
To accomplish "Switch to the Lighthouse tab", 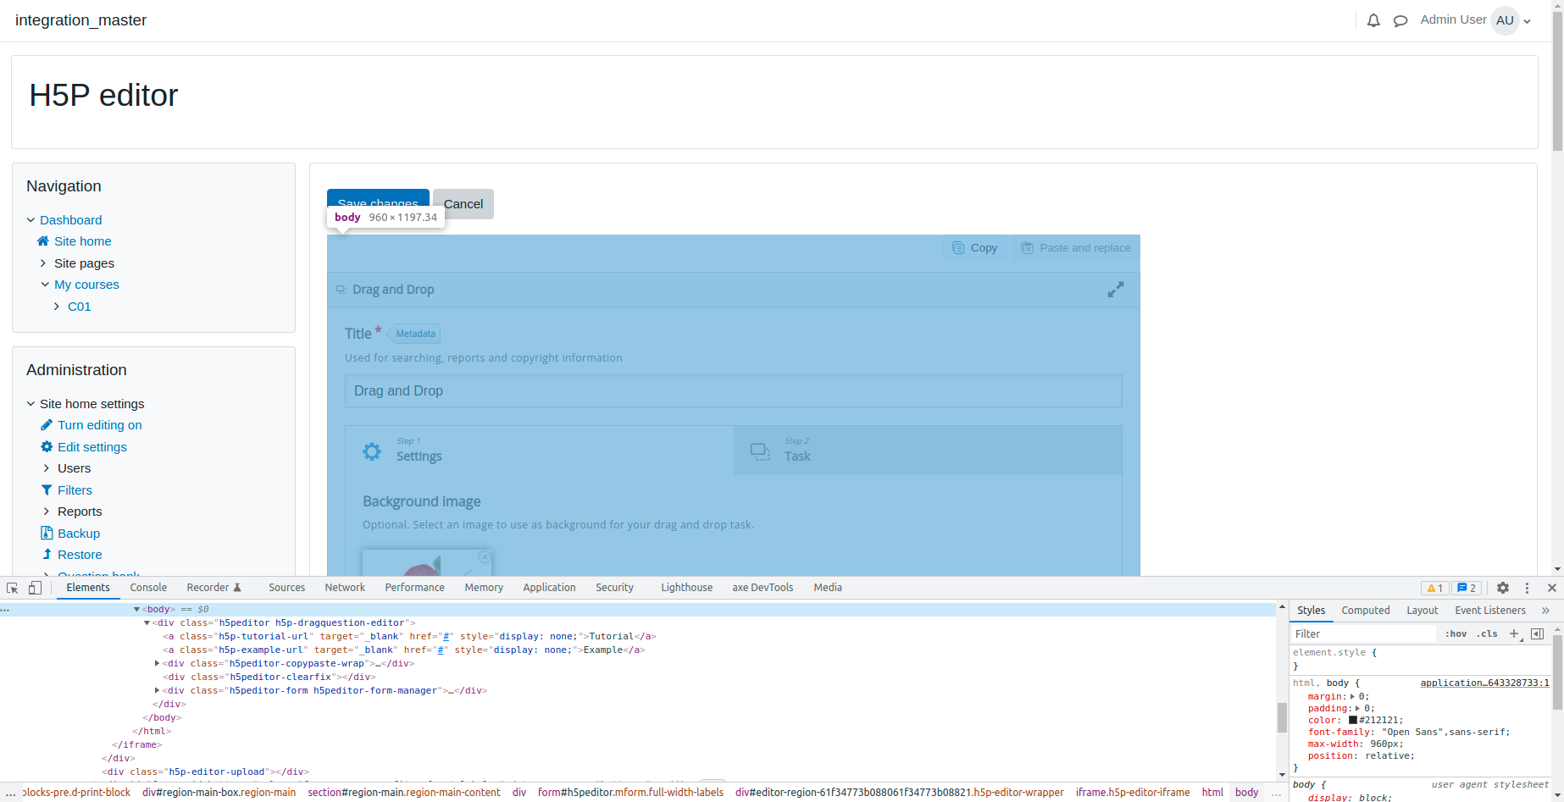I will pos(686,588).
